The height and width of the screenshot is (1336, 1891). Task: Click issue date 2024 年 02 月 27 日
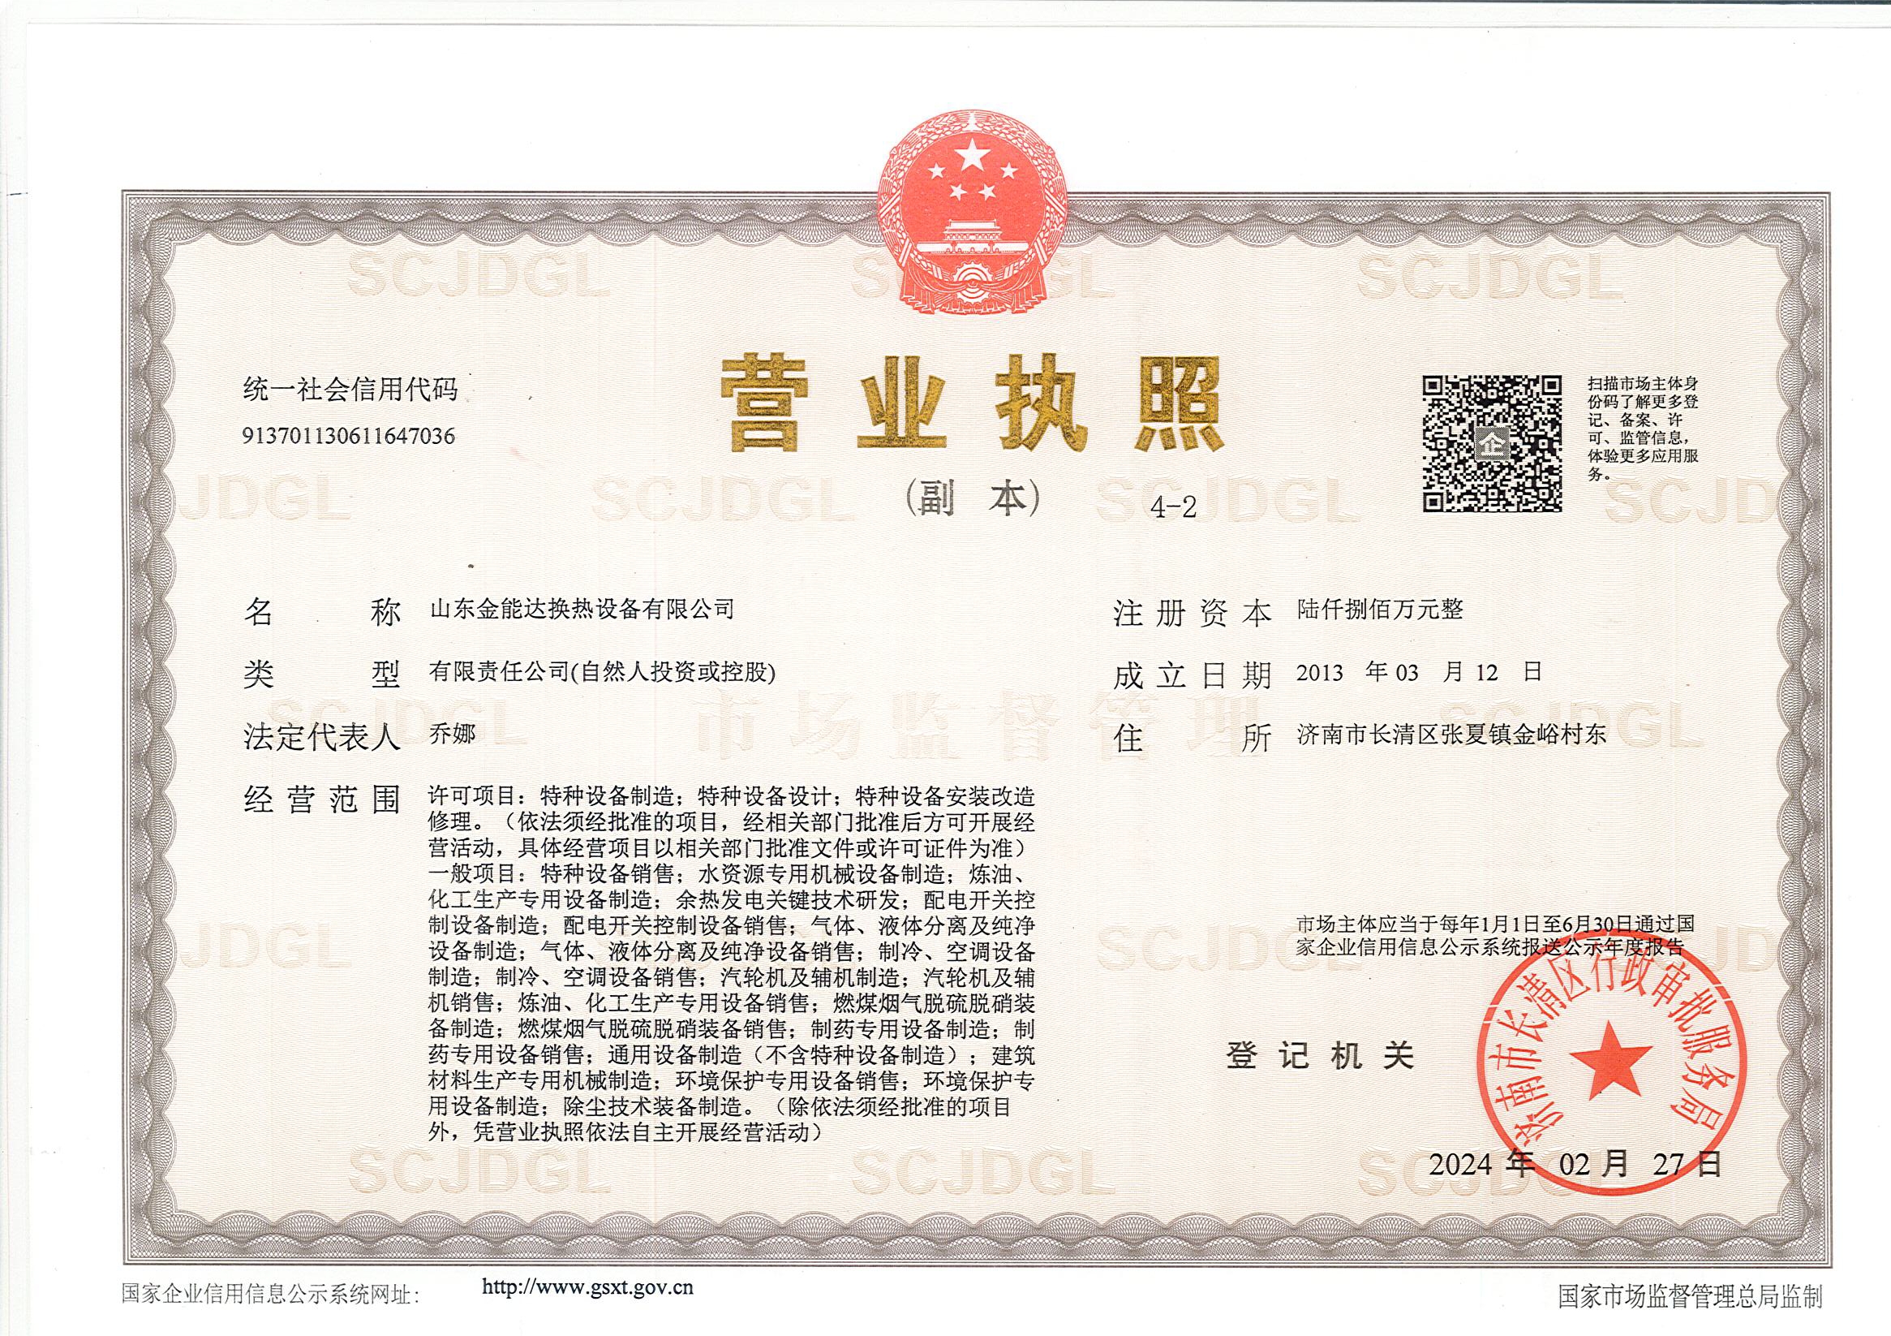[1575, 1163]
